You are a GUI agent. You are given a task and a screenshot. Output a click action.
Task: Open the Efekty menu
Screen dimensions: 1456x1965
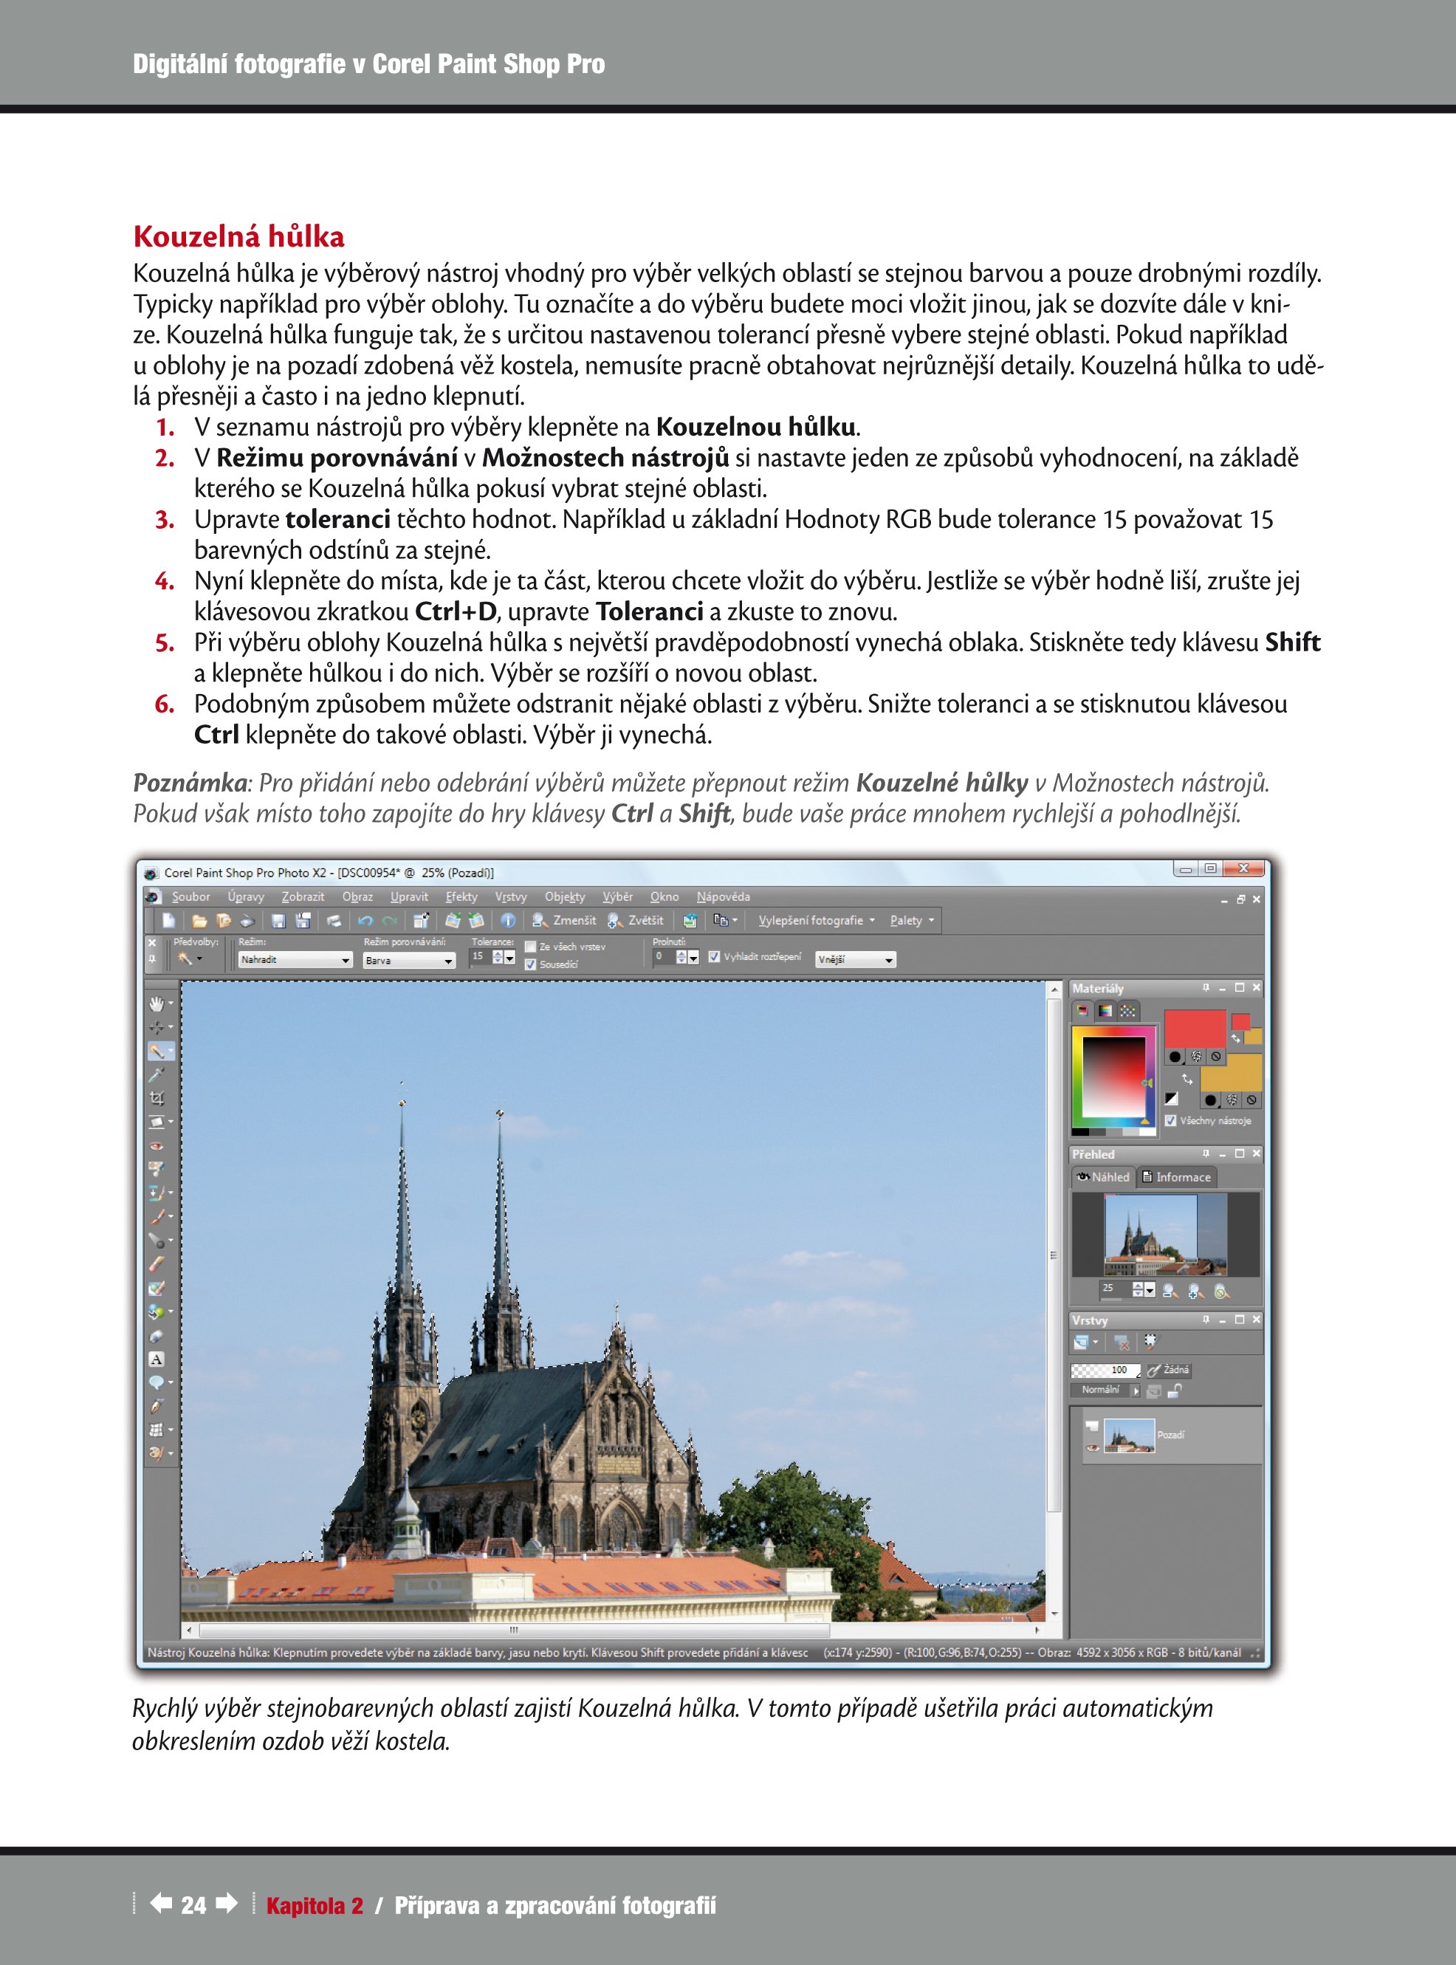[461, 896]
